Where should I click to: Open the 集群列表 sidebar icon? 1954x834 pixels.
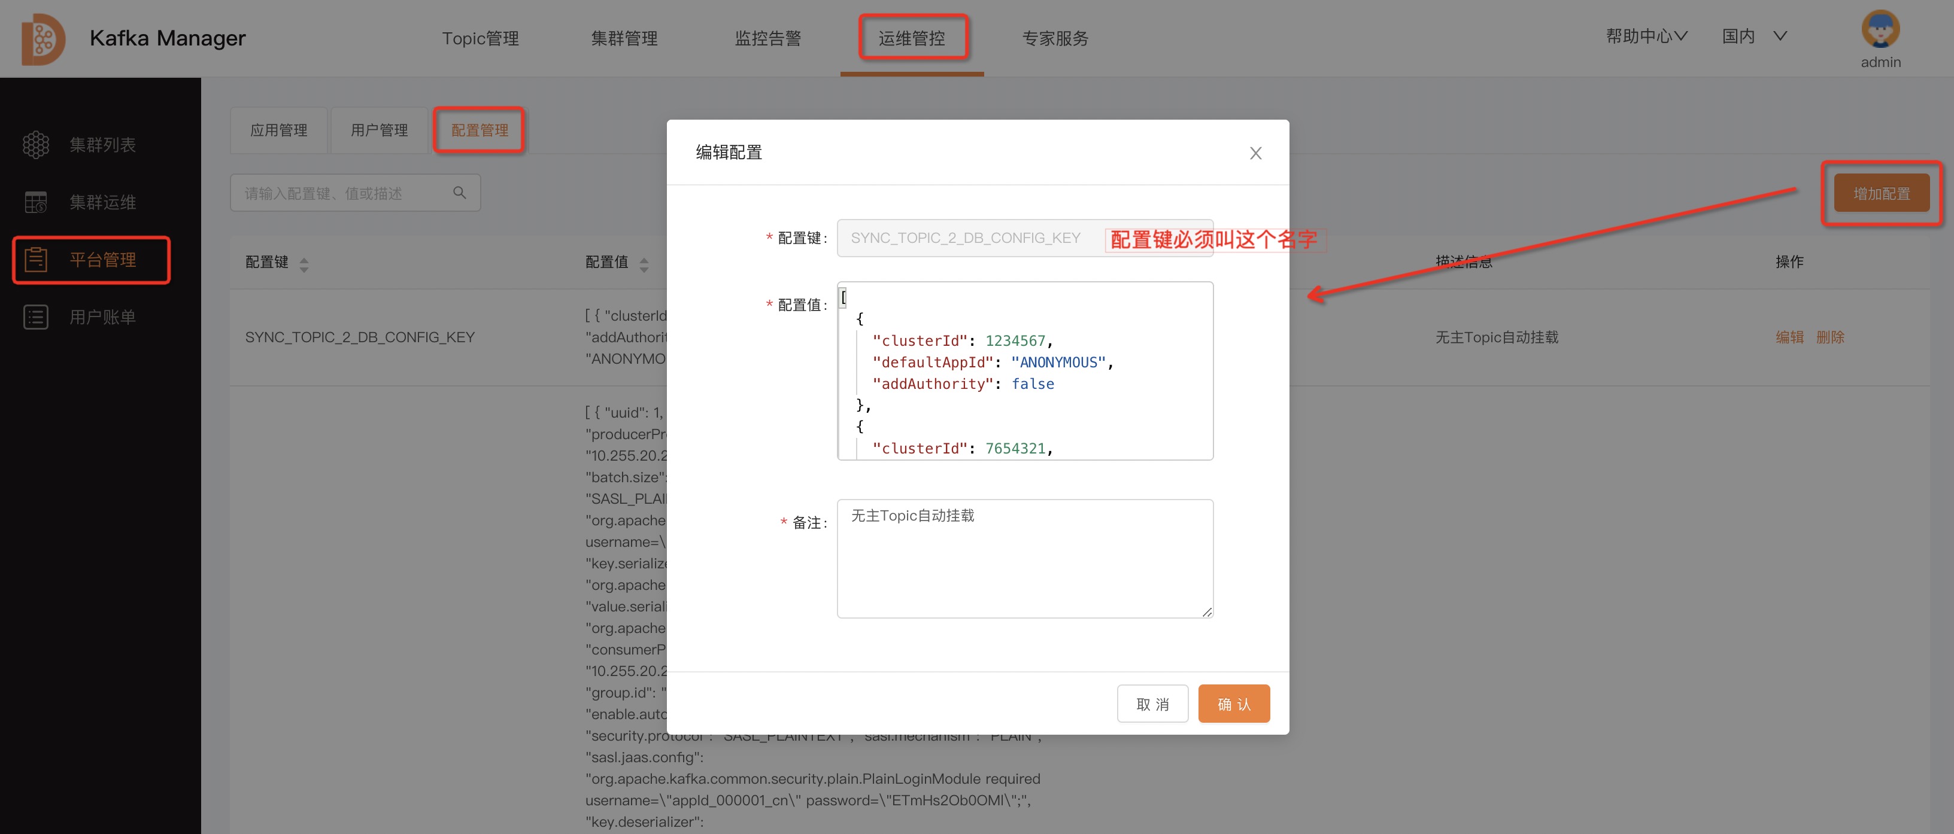[x=36, y=145]
